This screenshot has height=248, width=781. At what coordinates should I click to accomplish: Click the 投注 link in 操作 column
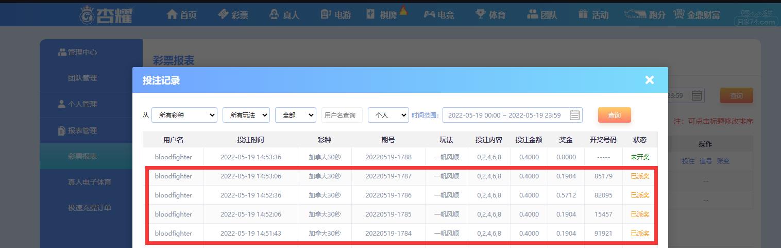[688, 161]
